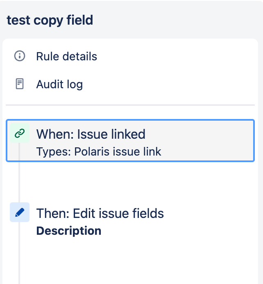This screenshot has height=284, width=263.
Task: Click the bold Description field label
Action: [x=69, y=231]
